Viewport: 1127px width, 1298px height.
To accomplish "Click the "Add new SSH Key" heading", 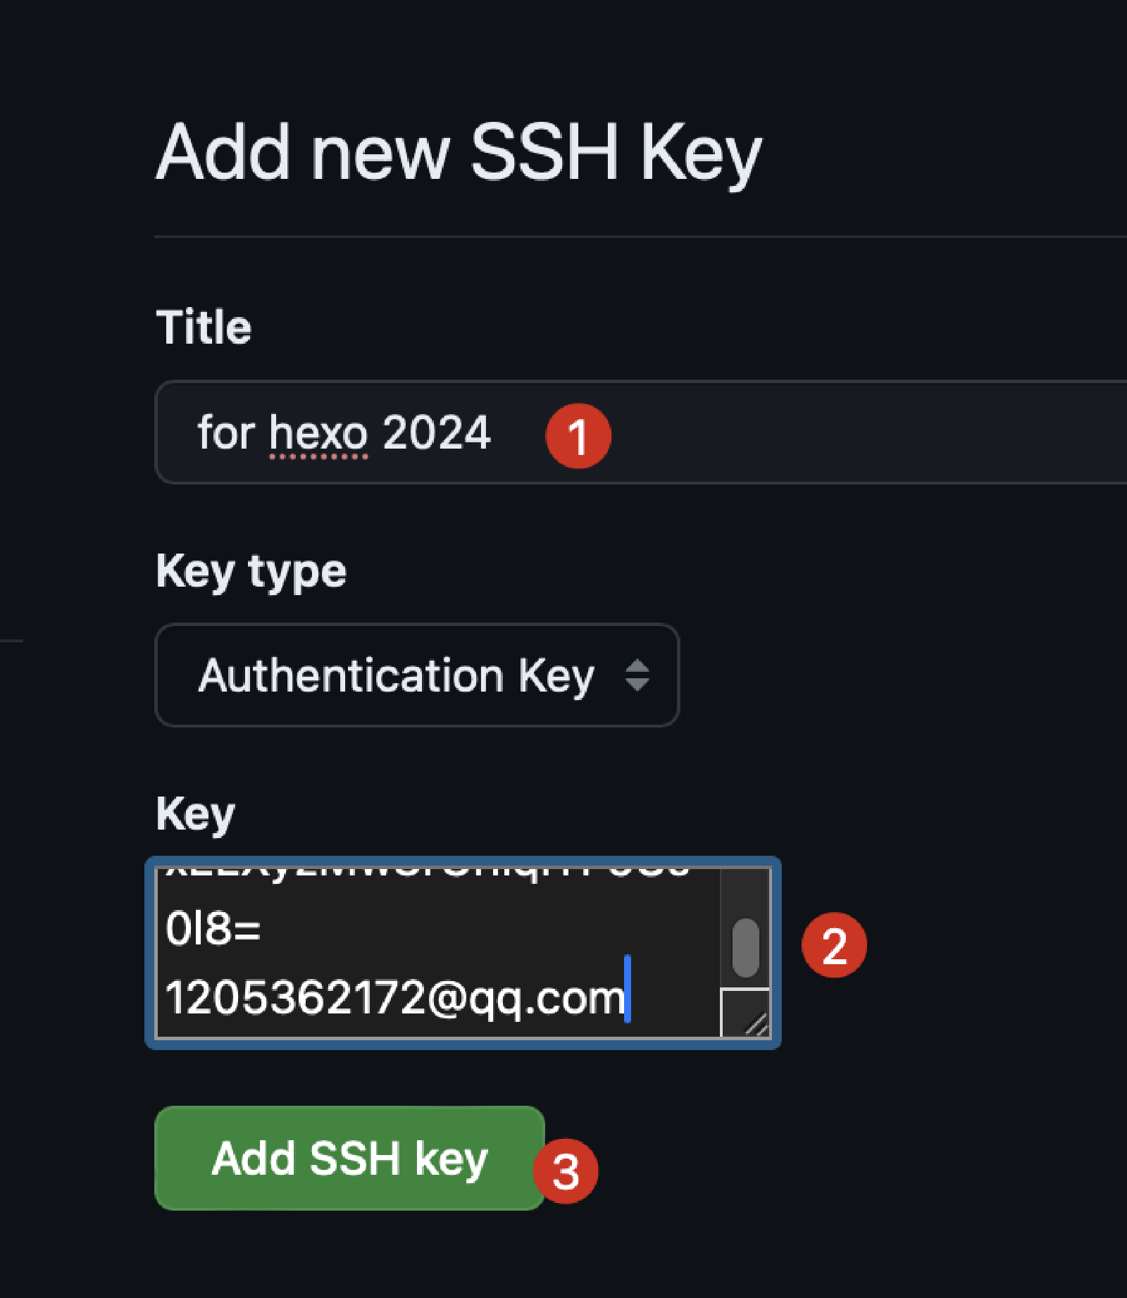I will (459, 153).
